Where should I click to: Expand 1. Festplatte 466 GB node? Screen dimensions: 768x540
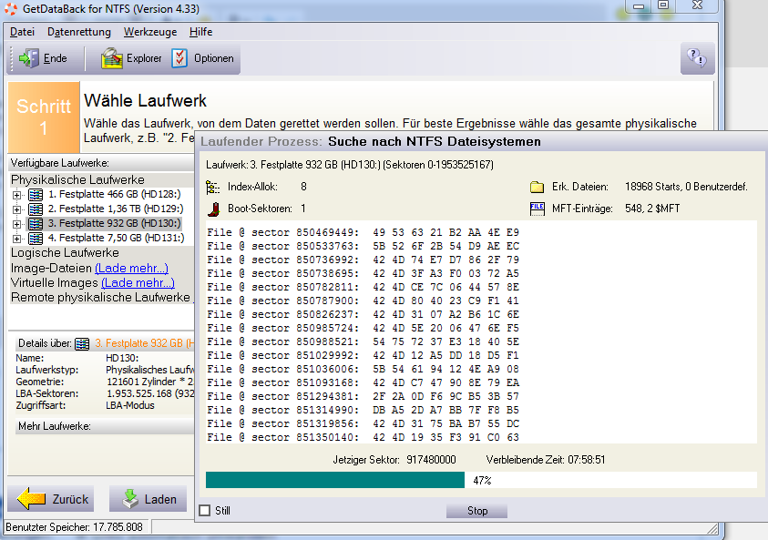coord(16,195)
